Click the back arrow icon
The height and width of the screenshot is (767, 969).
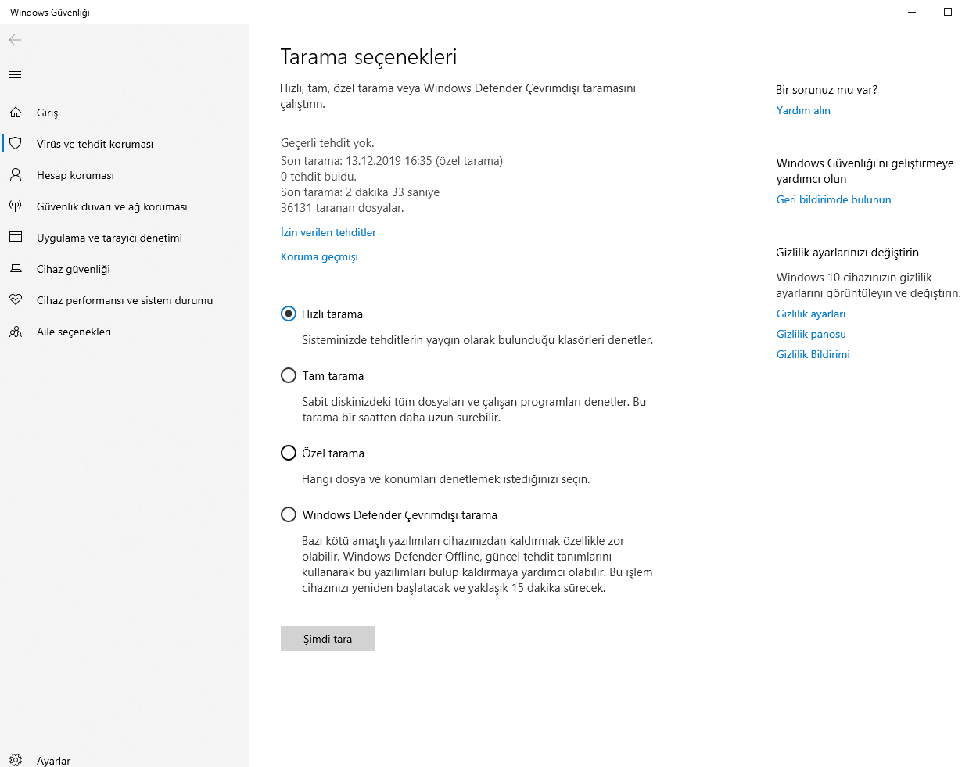tap(15, 40)
